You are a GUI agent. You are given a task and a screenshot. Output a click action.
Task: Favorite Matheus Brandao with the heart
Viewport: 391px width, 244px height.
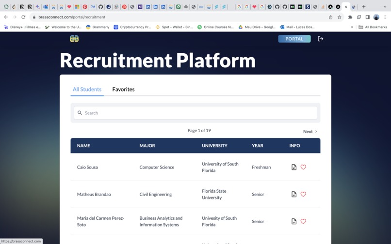(x=303, y=194)
